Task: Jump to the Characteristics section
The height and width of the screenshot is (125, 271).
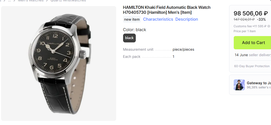Action: [158, 19]
